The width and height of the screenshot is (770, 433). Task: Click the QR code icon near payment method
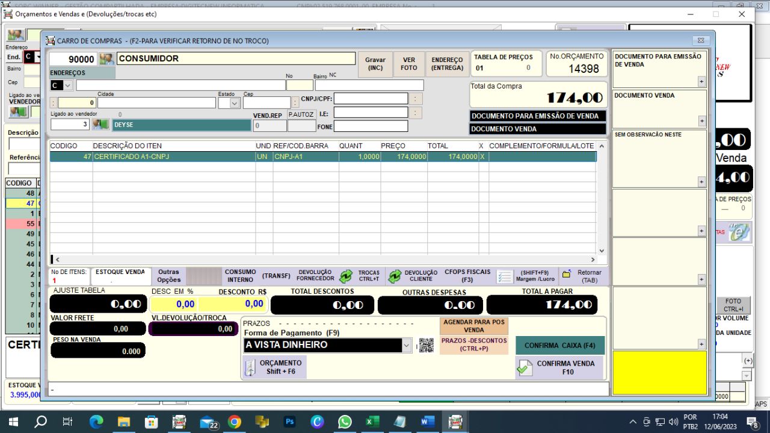(x=427, y=345)
